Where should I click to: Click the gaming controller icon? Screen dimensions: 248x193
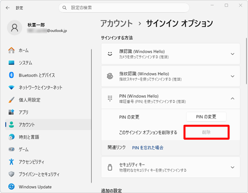pyautogui.click(x=11, y=149)
